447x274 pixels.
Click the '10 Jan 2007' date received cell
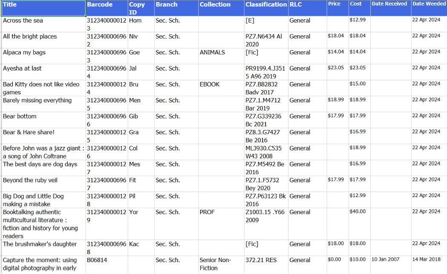pyautogui.click(x=391, y=265)
